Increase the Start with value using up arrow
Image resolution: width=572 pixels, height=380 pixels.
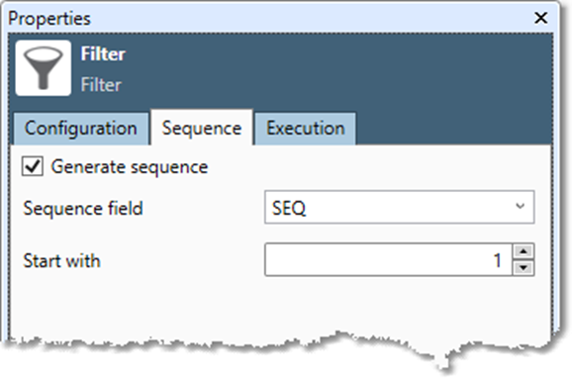tap(524, 251)
